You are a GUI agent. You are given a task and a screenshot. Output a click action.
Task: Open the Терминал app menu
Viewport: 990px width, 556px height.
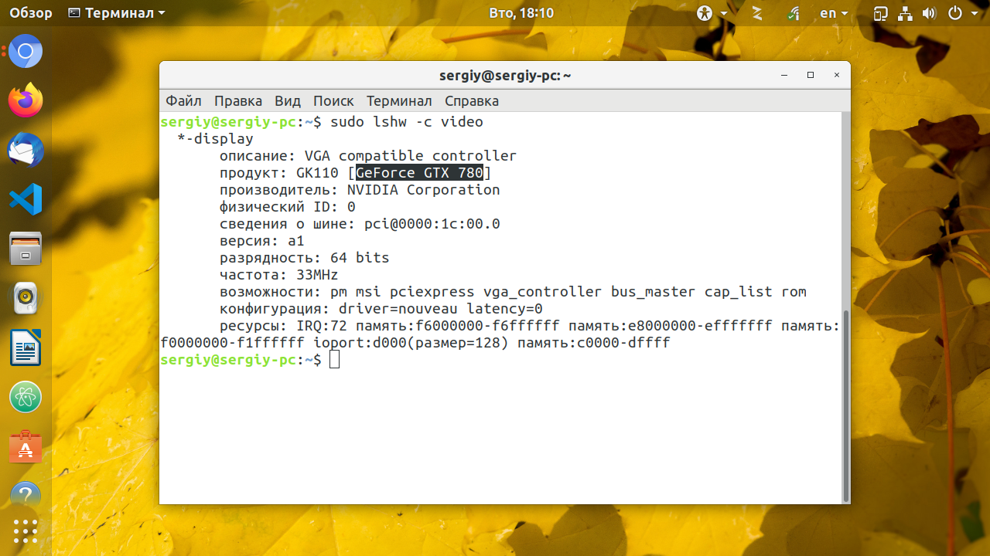click(x=116, y=13)
